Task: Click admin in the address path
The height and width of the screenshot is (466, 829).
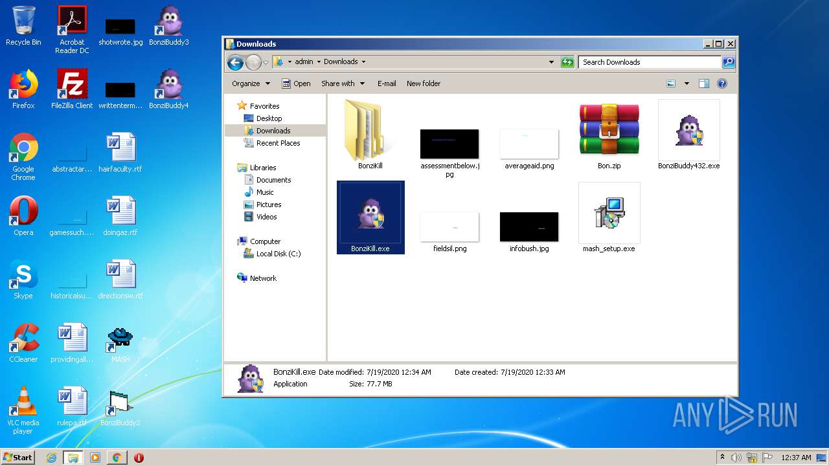Action: [304, 62]
